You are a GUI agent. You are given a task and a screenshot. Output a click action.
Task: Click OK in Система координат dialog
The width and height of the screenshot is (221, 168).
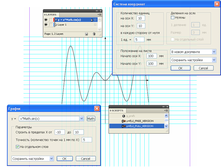tap(181, 68)
